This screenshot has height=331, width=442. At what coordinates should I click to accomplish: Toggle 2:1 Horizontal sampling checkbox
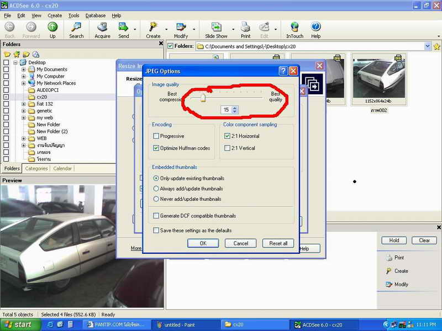pyautogui.click(x=227, y=136)
